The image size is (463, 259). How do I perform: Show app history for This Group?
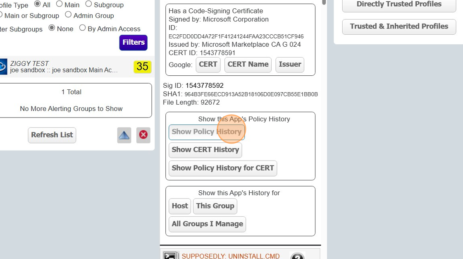click(x=215, y=206)
